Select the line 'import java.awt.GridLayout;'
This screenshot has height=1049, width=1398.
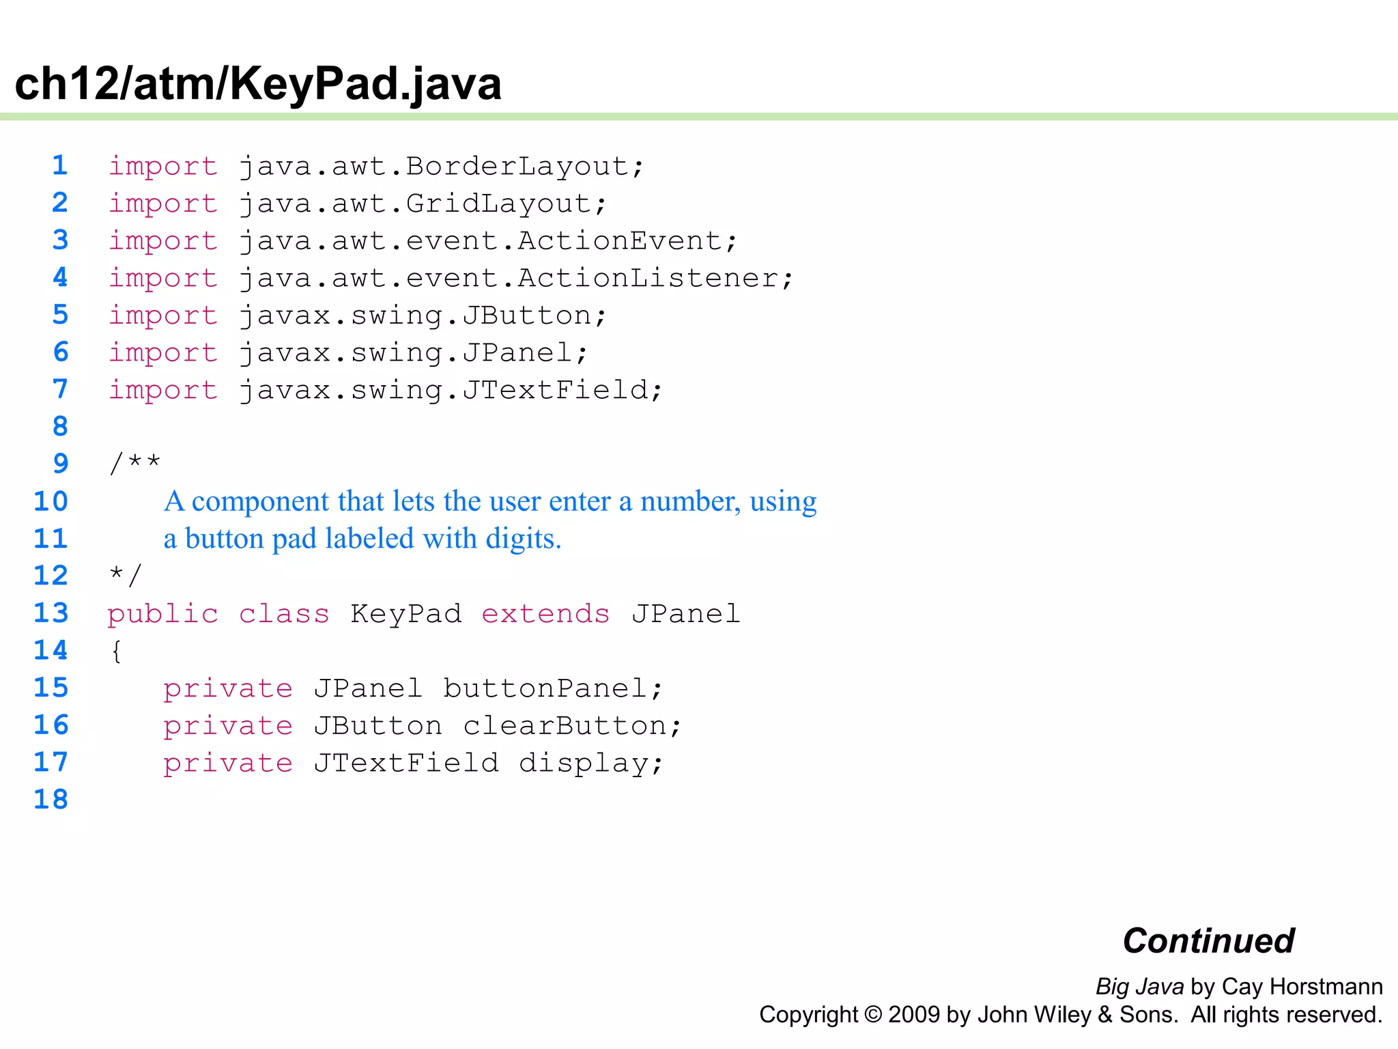[x=358, y=204]
